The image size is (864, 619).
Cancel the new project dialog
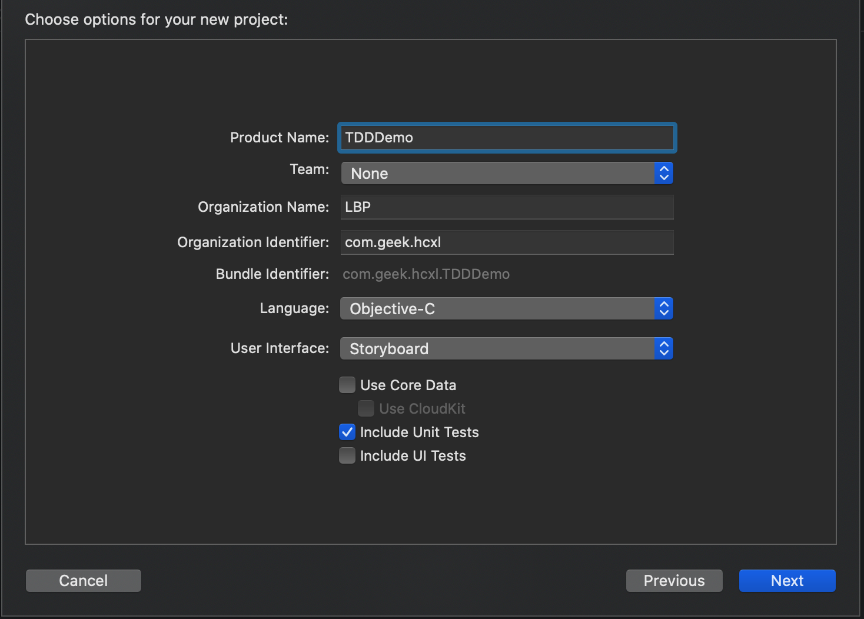[83, 581]
